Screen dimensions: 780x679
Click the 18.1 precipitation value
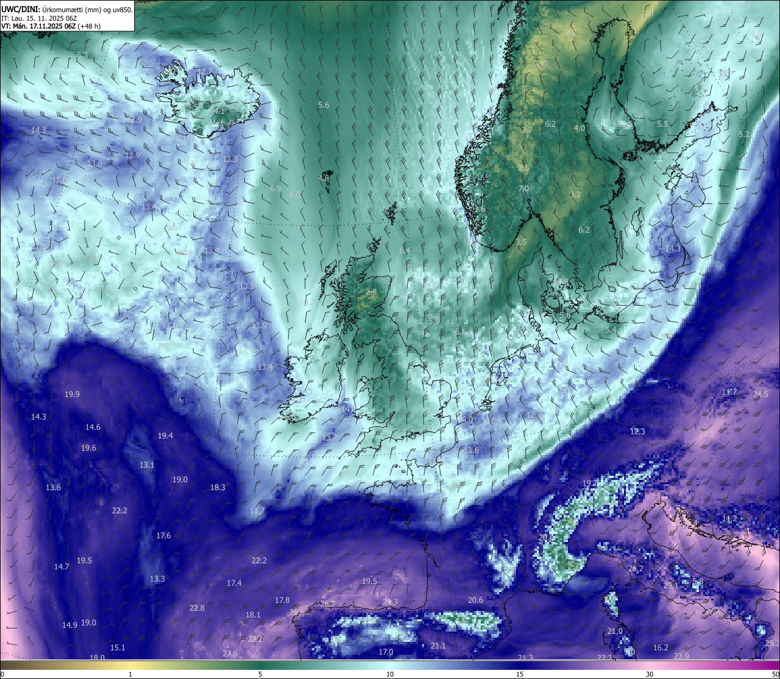tap(253, 615)
